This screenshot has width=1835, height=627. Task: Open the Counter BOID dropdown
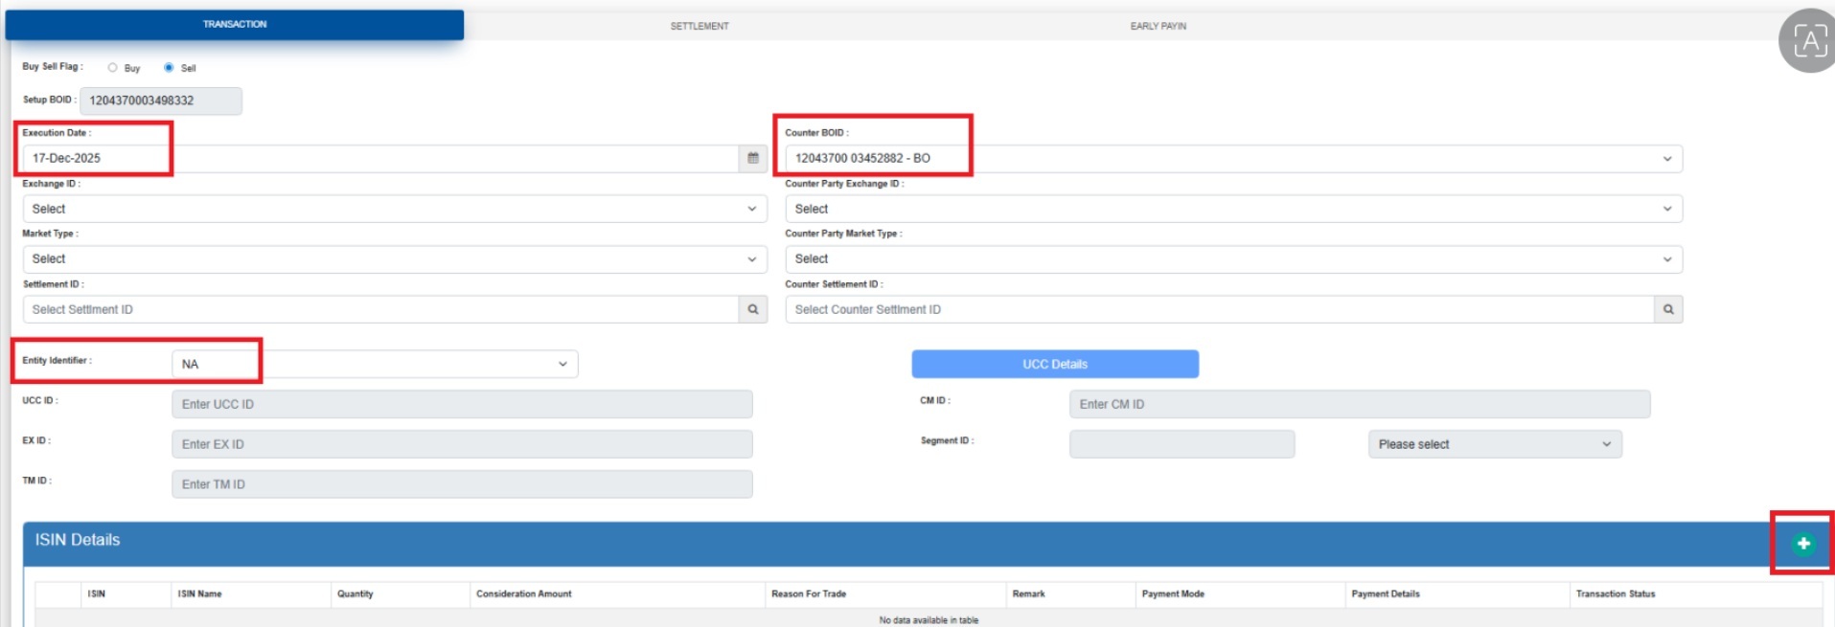coord(1232,159)
